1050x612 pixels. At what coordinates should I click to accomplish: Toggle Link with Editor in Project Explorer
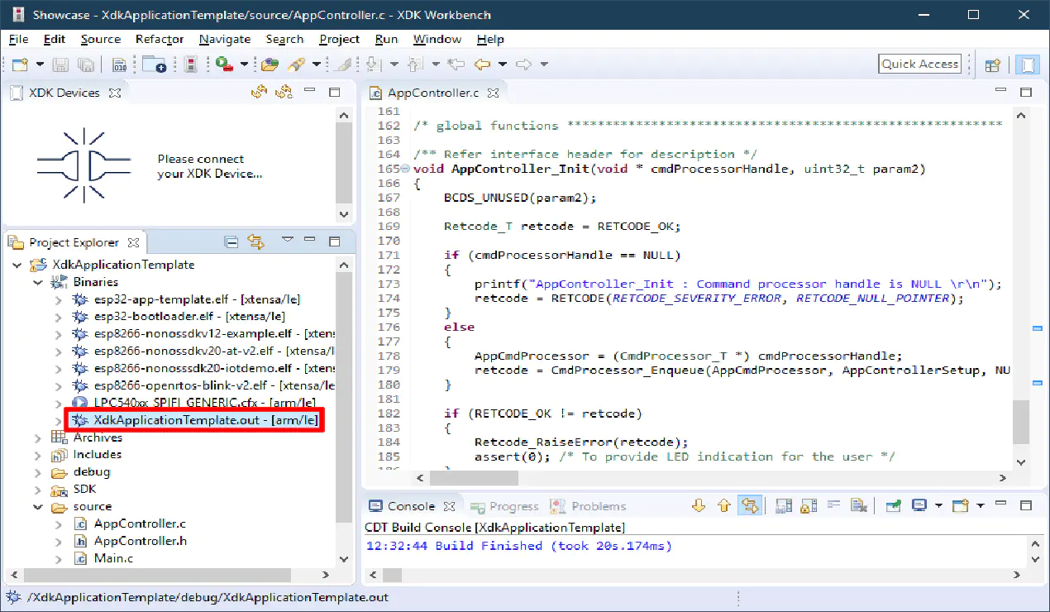tap(256, 242)
